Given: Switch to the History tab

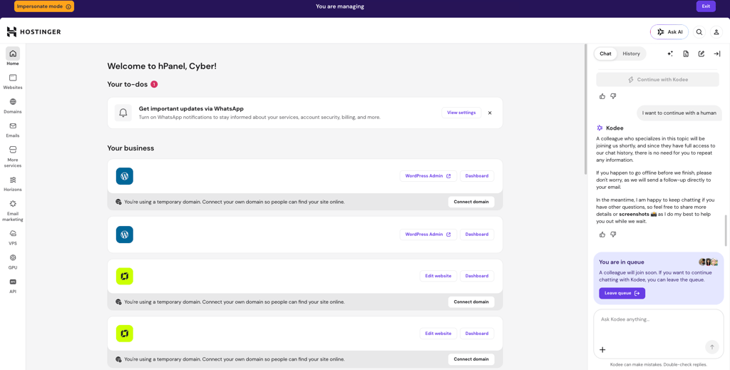Looking at the screenshot, I should pos(632,53).
